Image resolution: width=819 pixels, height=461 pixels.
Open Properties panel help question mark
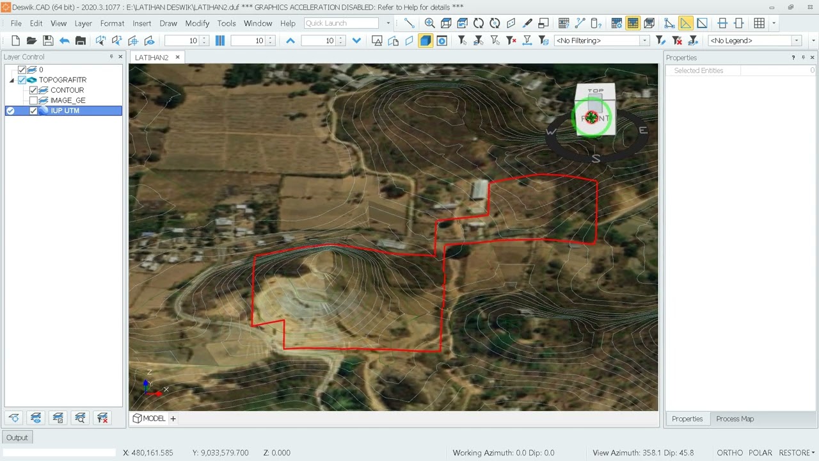[x=793, y=58]
